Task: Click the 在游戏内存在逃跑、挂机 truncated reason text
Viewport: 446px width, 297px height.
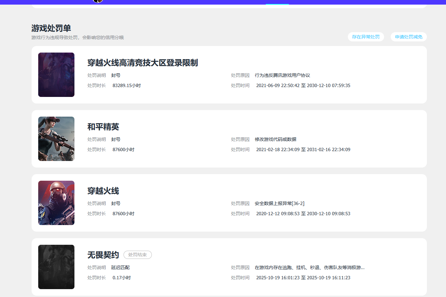Action: 310,267
